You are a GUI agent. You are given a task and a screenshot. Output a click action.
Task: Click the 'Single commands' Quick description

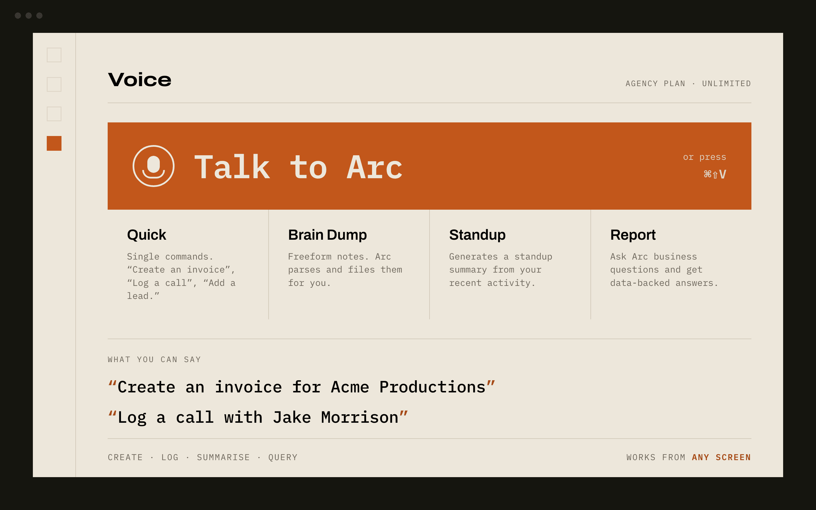coord(181,276)
